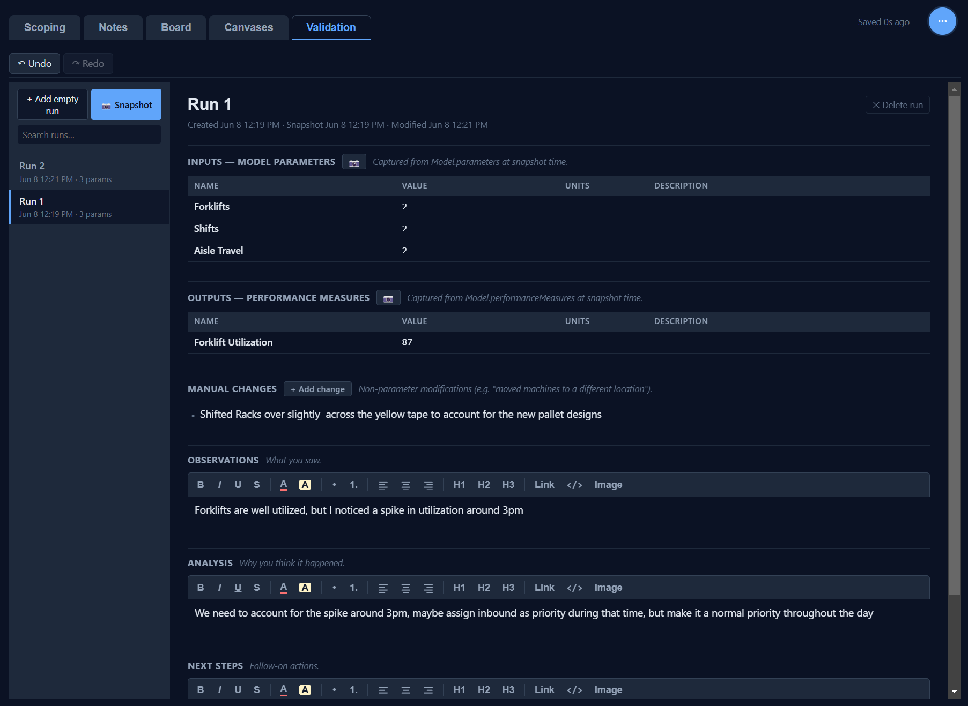The image size is (968, 706).
Task: Open highlight color in Analysis toolbar
Action: 305,588
